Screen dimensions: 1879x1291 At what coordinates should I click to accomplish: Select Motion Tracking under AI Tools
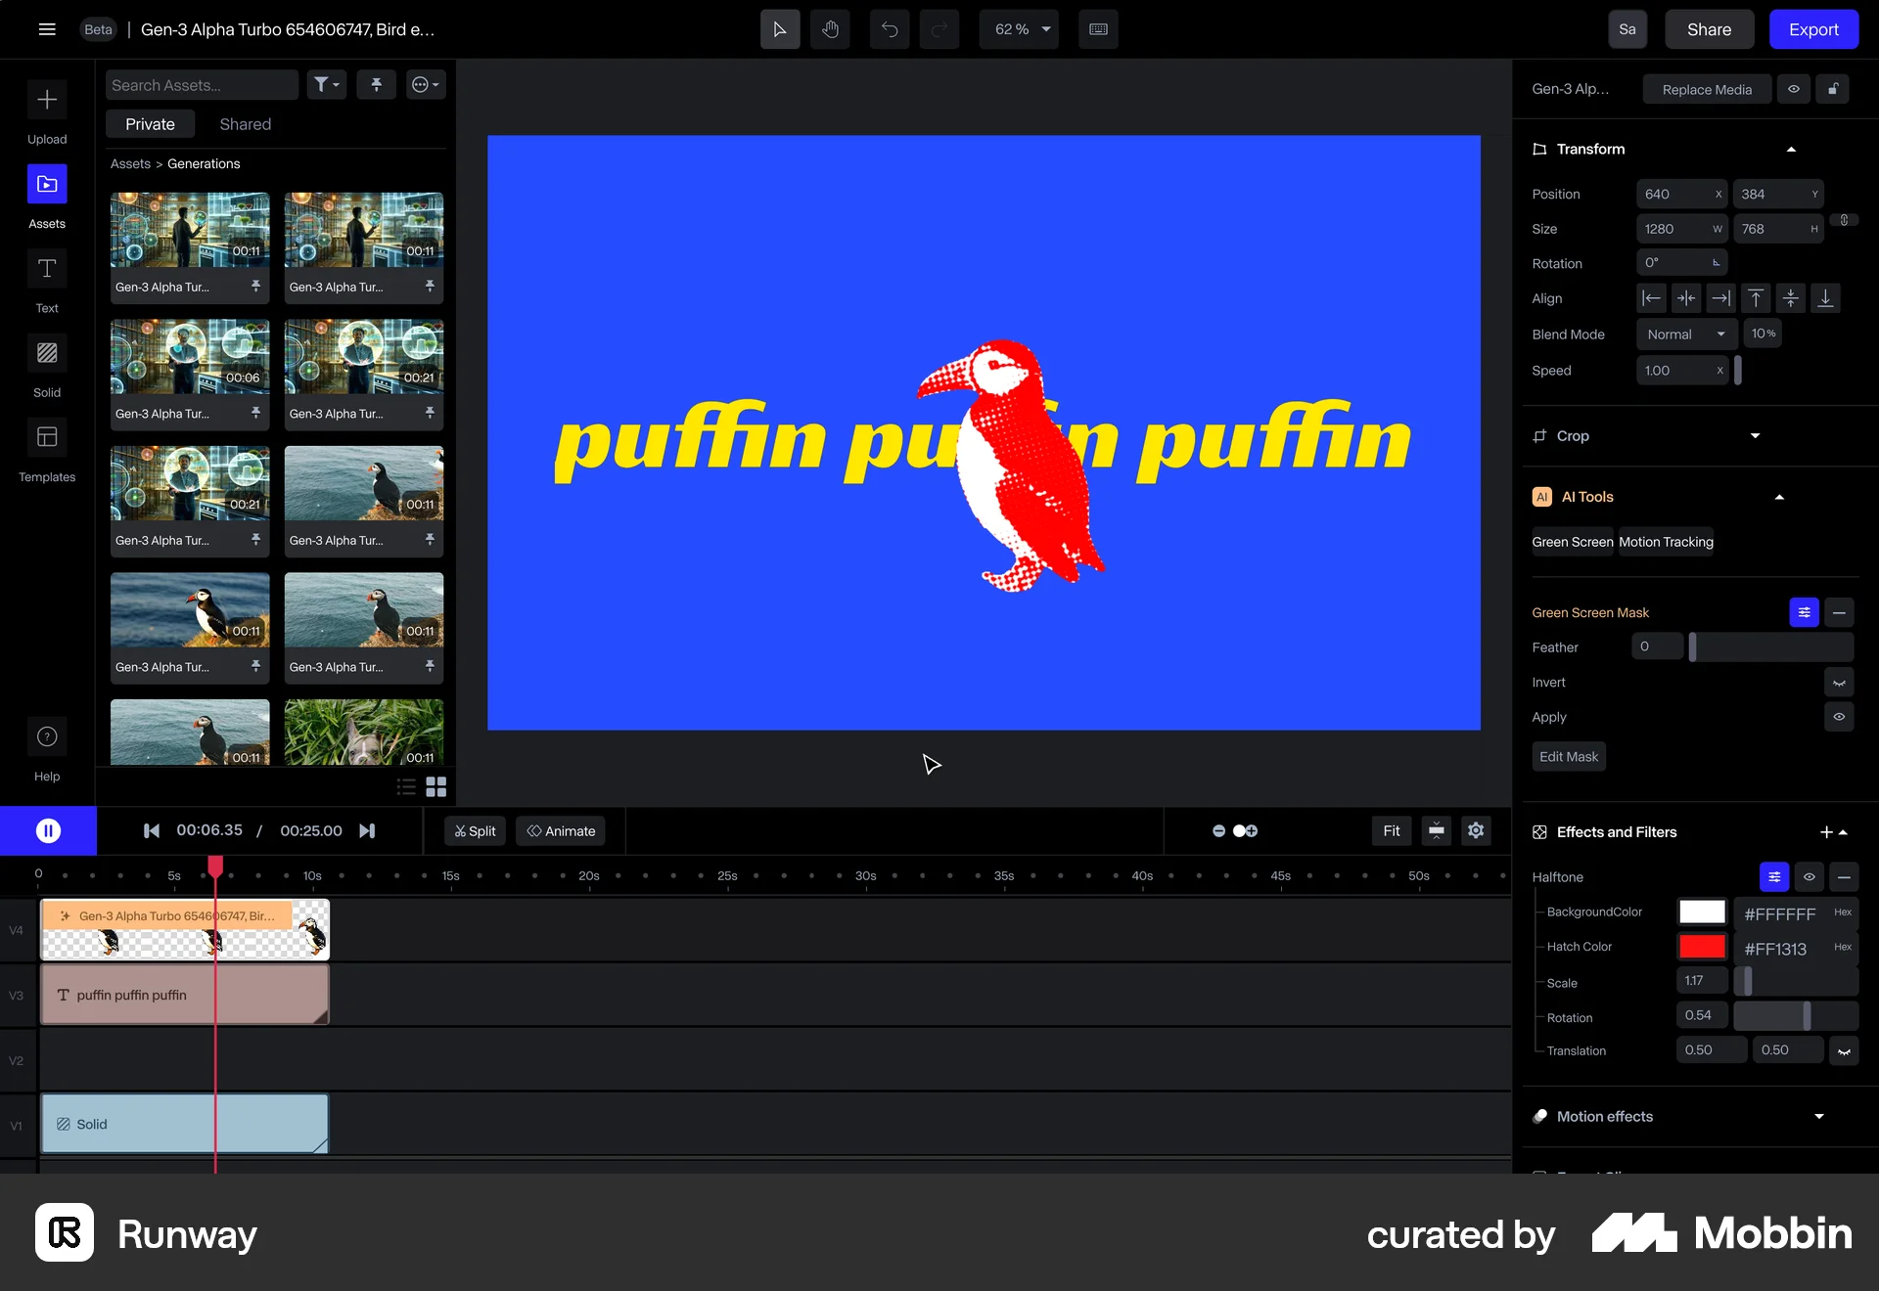[x=1666, y=541]
